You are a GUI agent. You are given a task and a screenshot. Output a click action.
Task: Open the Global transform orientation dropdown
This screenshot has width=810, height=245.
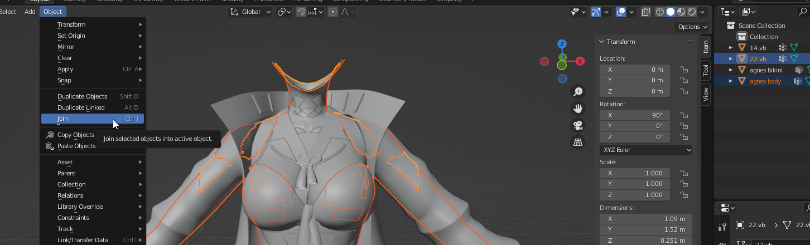pos(250,12)
